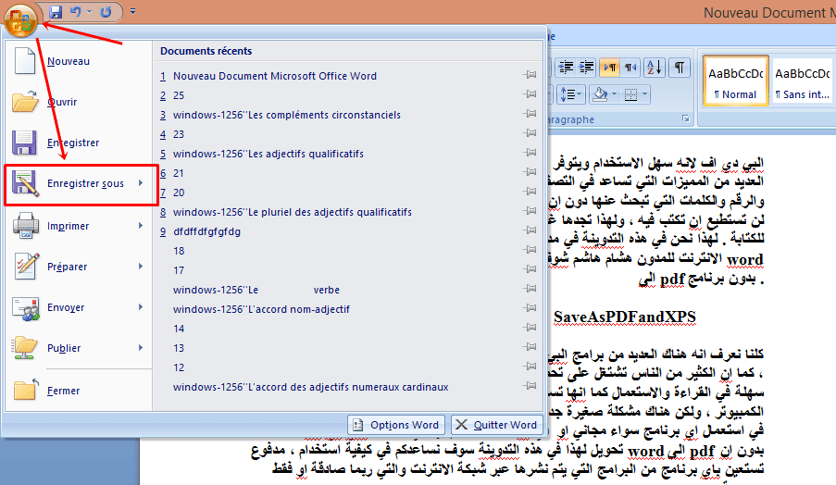Choose Ouvrir in the Office menu

pyautogui.click(x=79, y=102)
